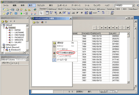Switch to コード tab at bottom
The height and width of the screenshot is (95, 139).
(x=103, y=91)
